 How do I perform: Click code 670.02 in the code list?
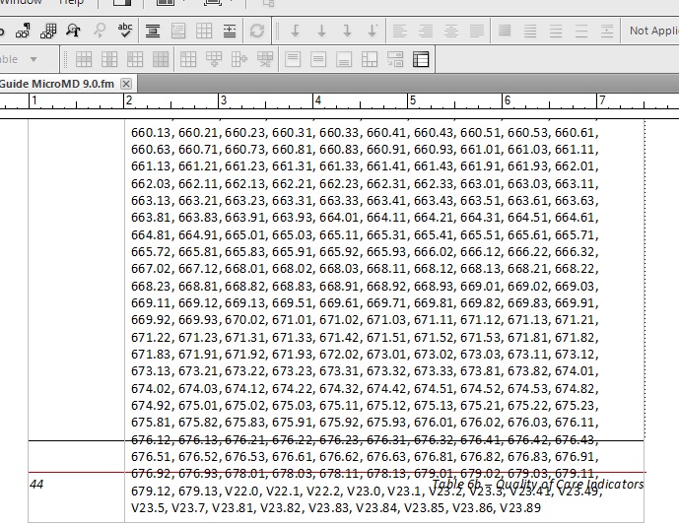(244, 320)
